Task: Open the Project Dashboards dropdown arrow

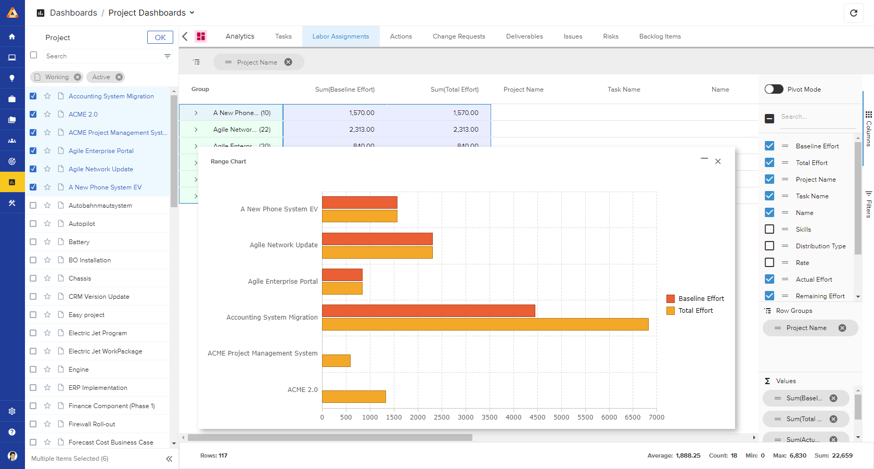Action: pos(192,12)
